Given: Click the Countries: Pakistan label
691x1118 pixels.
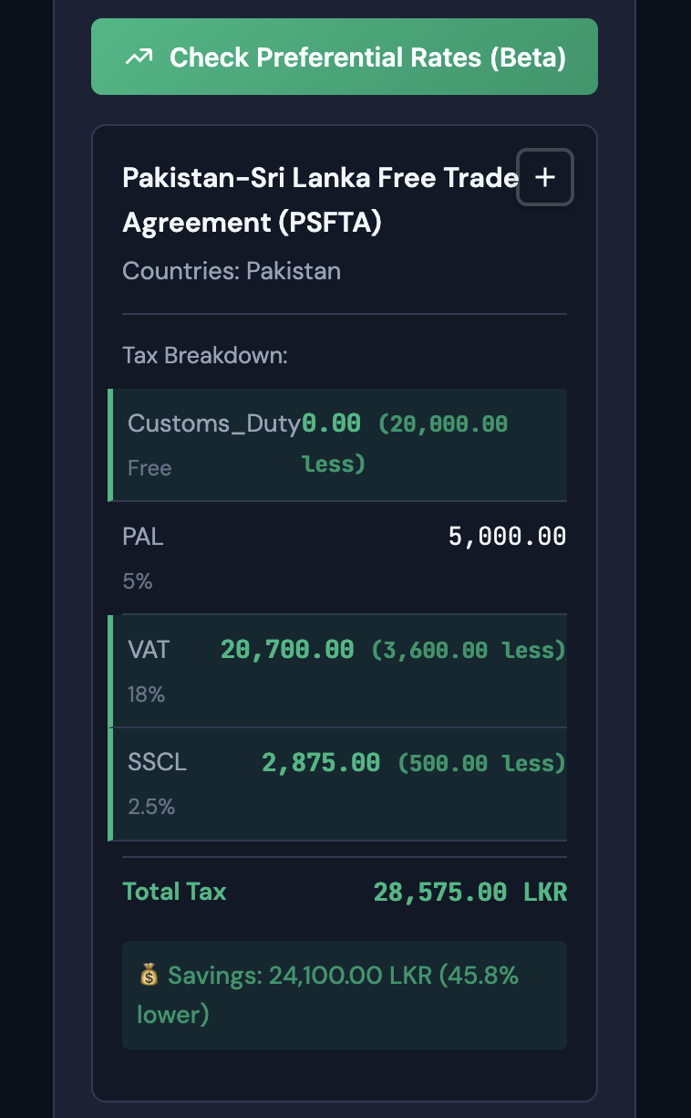Looking at the screenshot, I should (x=232, y=271).
